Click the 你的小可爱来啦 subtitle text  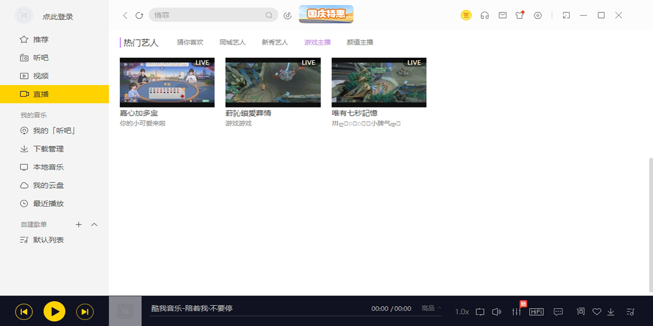[143, 124]
